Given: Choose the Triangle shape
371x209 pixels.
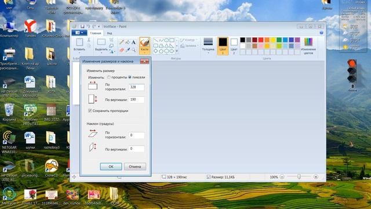Looking at the screenshot, I should click(x=166, y=45).
